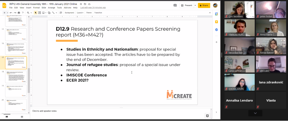The width and height of the screenshot is (288, 121).
Task: Open the Arrange menu
Action: [x=52, y=8]
